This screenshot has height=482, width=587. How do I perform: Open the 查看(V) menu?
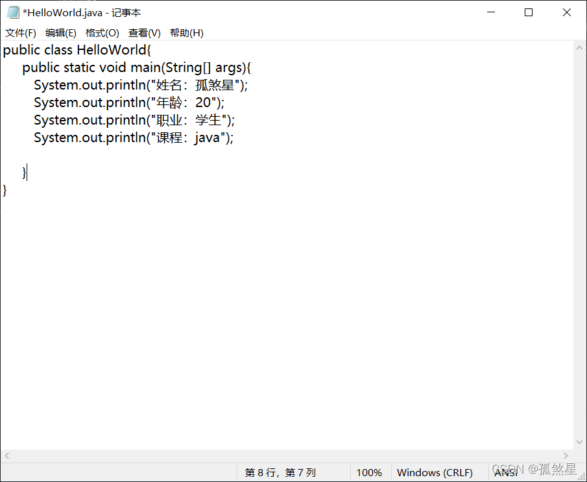pos(145,33)
